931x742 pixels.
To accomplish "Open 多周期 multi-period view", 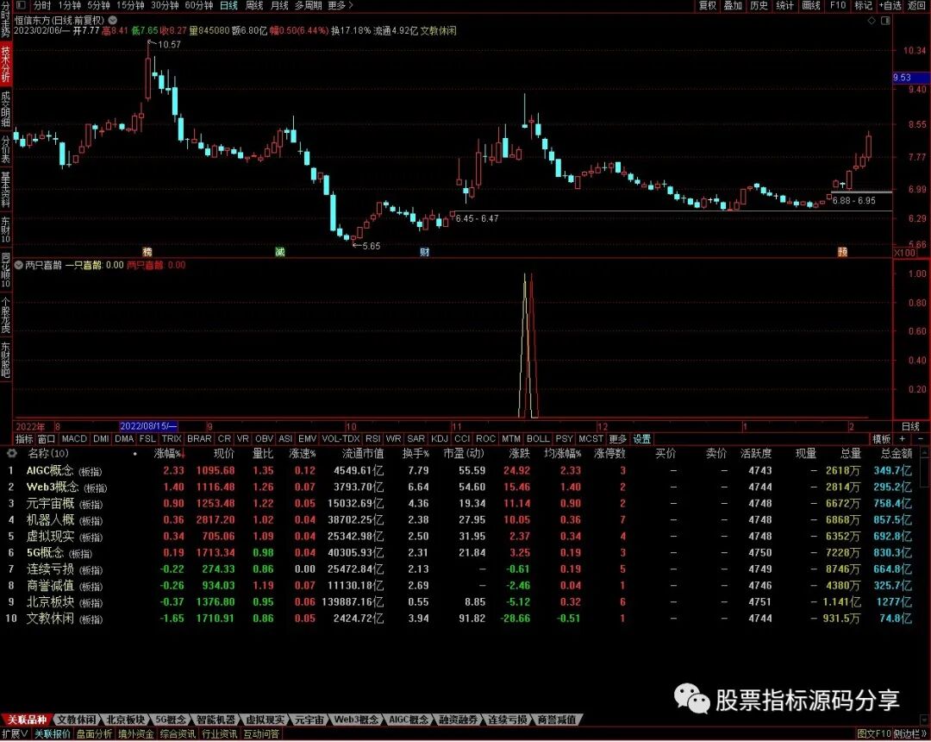I will click(308, 5).
